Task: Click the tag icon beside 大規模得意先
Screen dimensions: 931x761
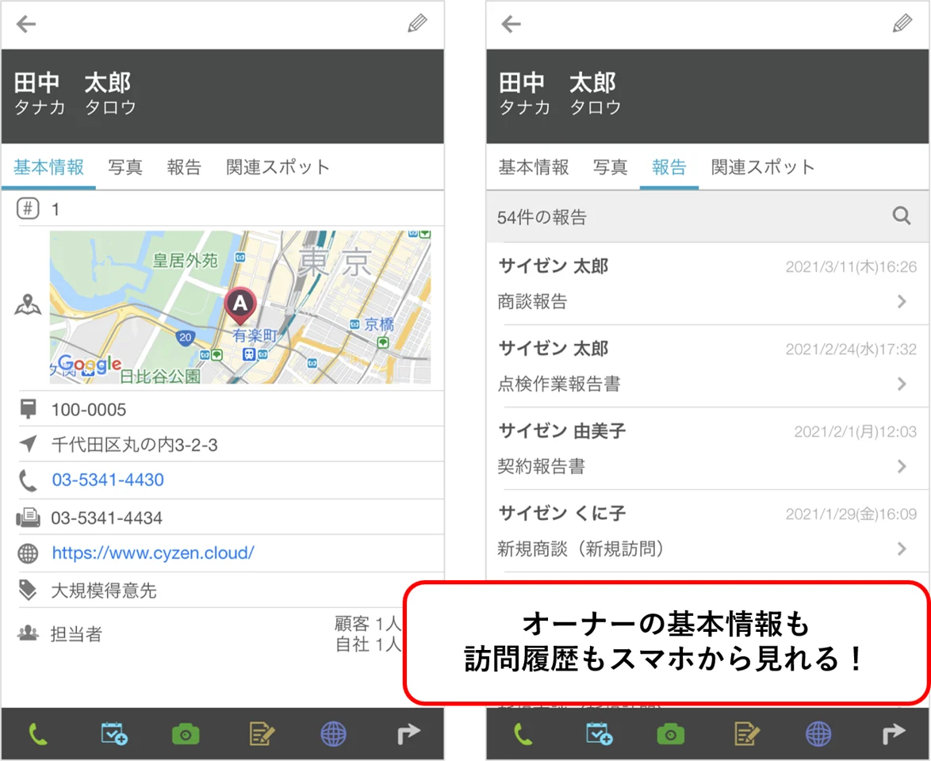Action: tap(28, 590)
